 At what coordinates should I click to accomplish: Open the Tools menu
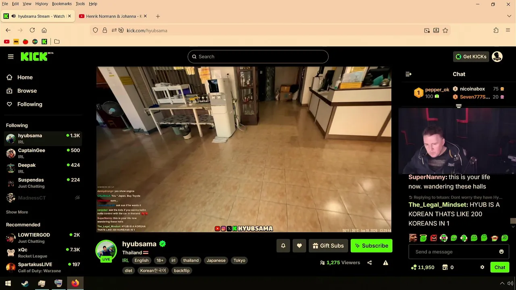click(80, 4)
